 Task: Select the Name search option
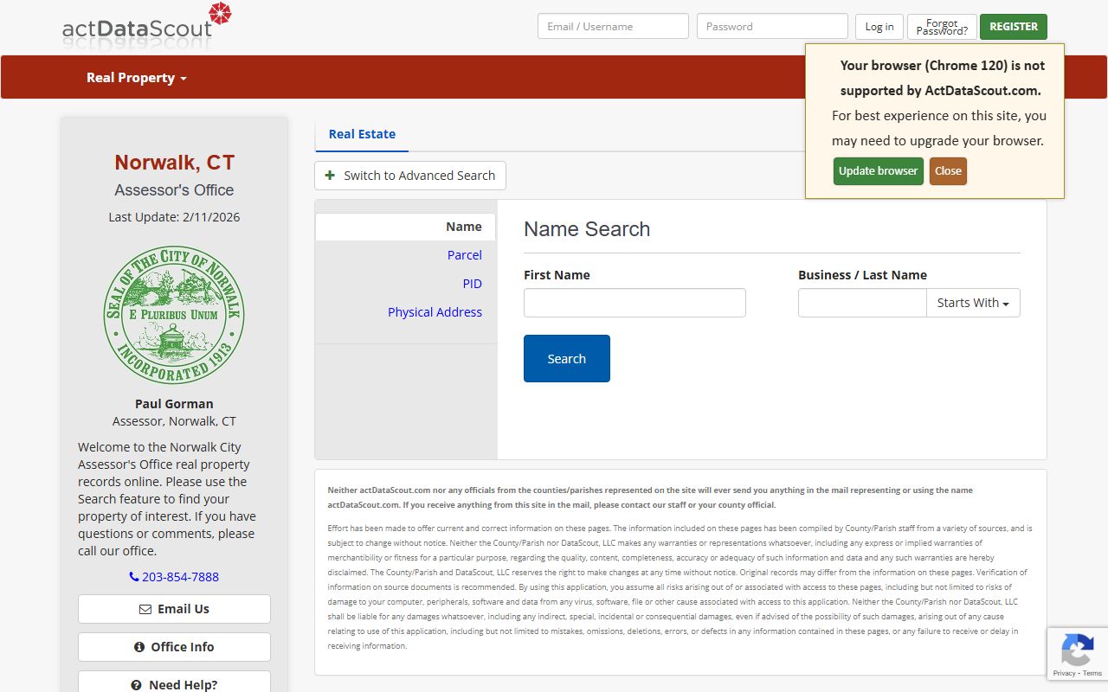click(x=406, y=227)
